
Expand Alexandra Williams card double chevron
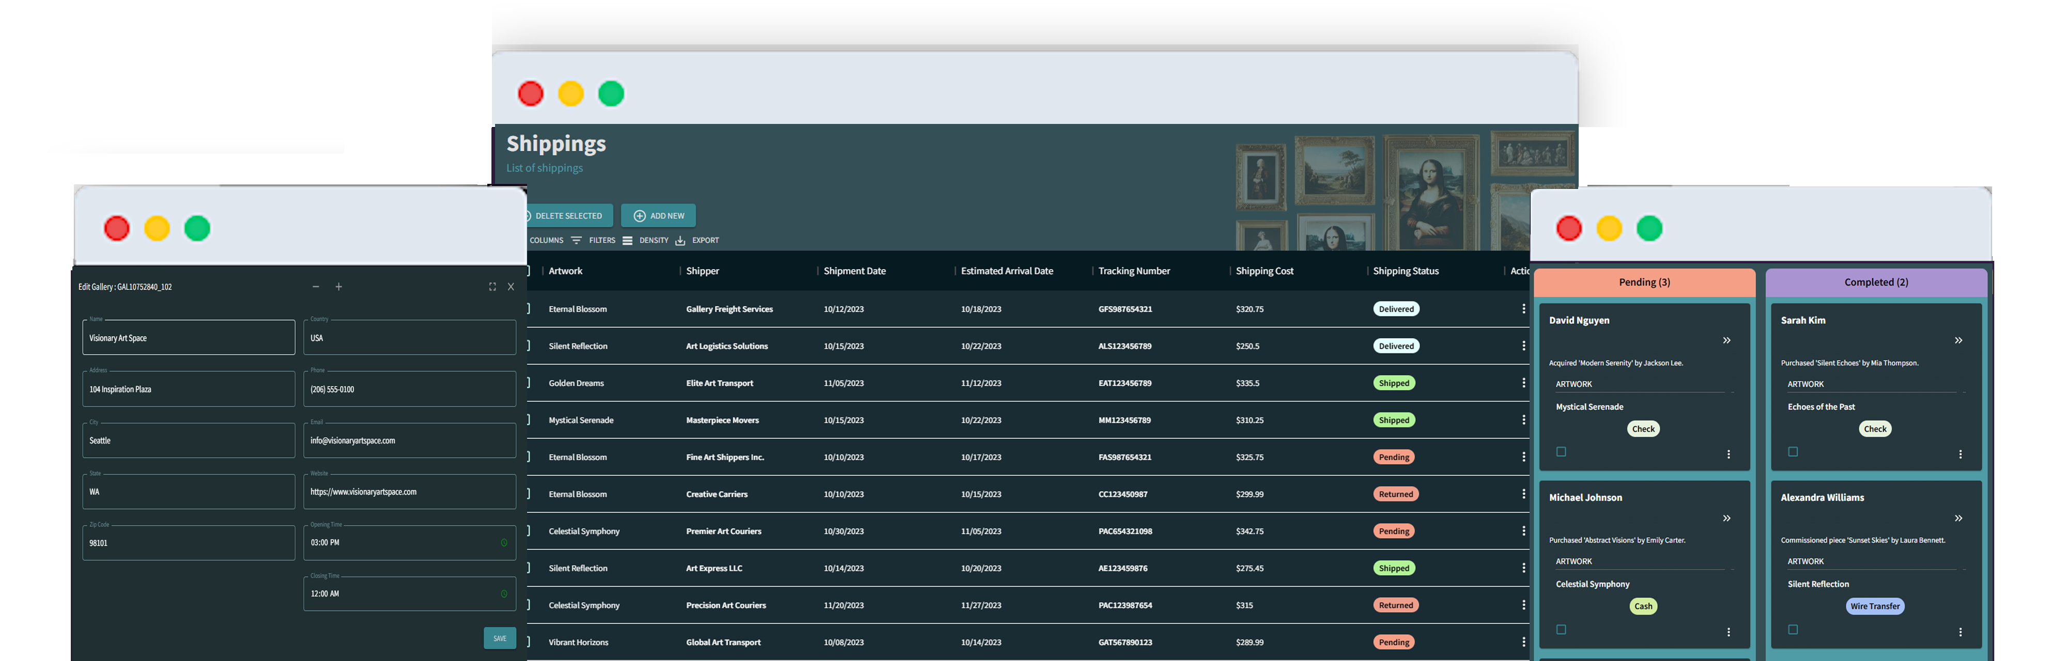(x=1958, y=519)
